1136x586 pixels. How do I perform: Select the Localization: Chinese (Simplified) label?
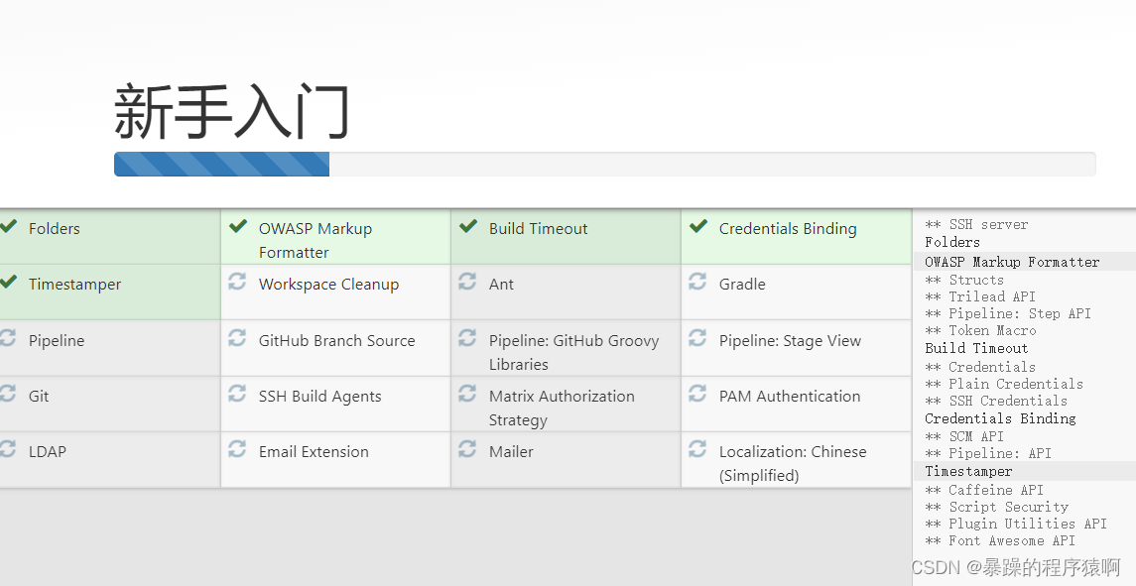pyautogui.click(x=793, y=464)
